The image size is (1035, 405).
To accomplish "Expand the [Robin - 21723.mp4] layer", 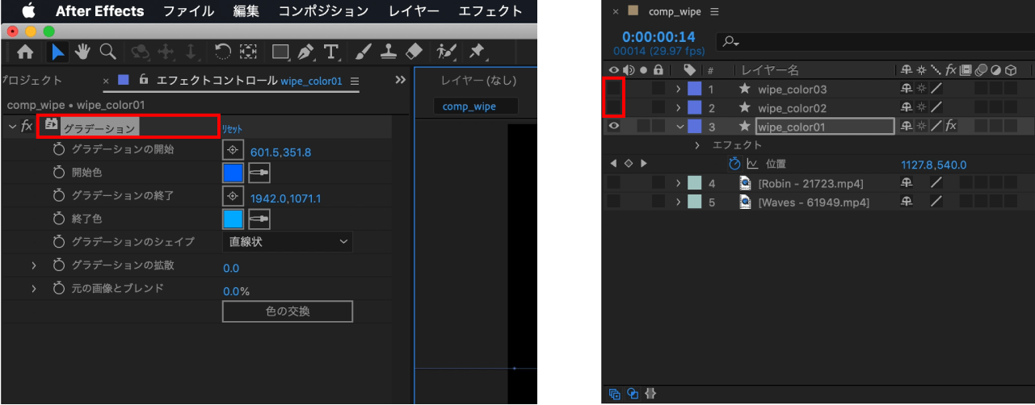I will point(679,183).
